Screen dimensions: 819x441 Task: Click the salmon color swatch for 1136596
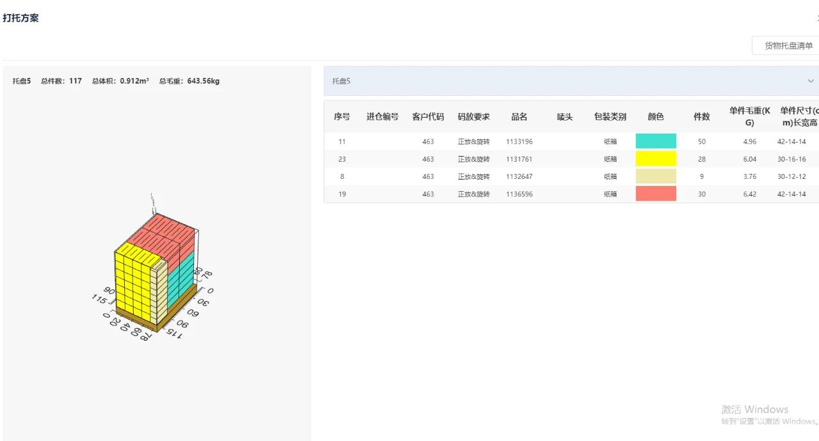click(656, 194)
